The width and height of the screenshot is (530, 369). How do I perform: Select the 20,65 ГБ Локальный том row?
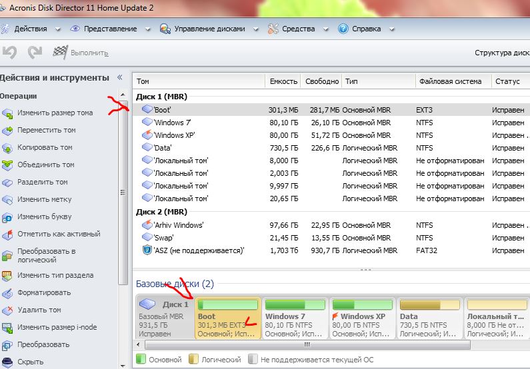[x=331, y=198]
